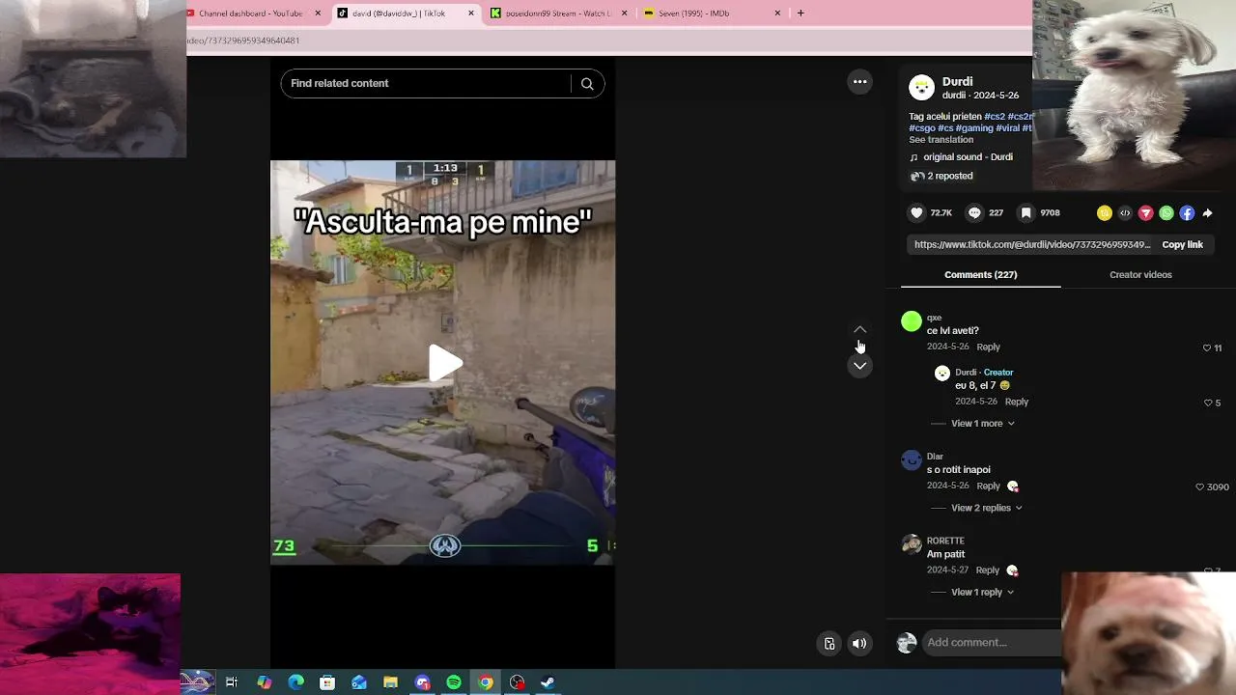Click the #csgo hashtag in caption
The width and height of the screenshot is (1236, 695).
[x=921, y=128]
